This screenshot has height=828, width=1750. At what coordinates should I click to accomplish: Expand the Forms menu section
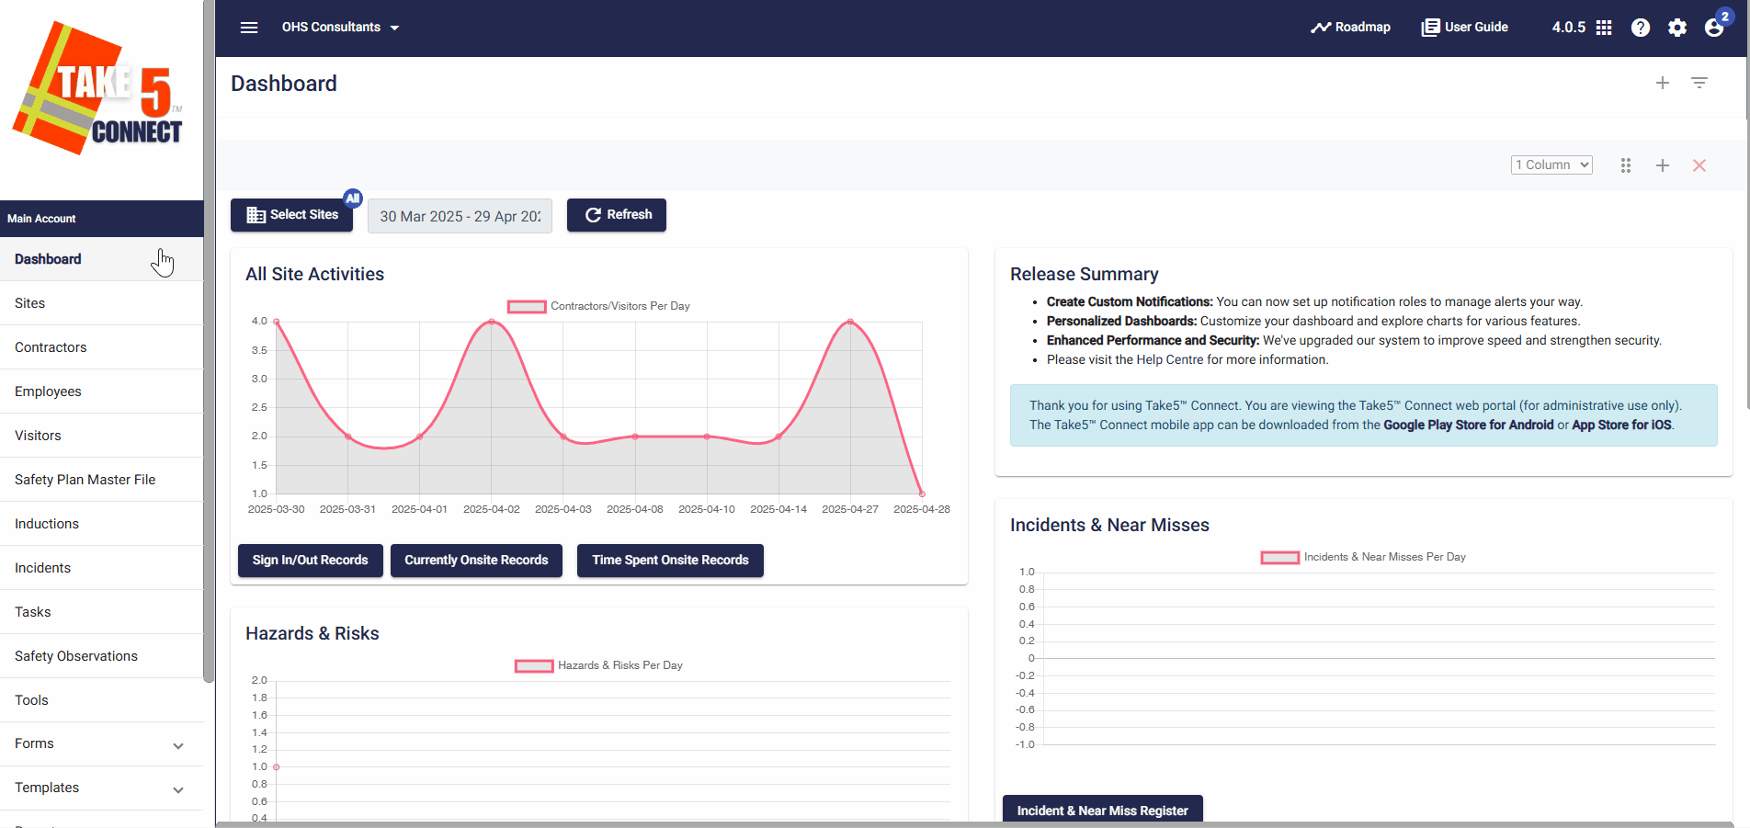tap(101, 744)
